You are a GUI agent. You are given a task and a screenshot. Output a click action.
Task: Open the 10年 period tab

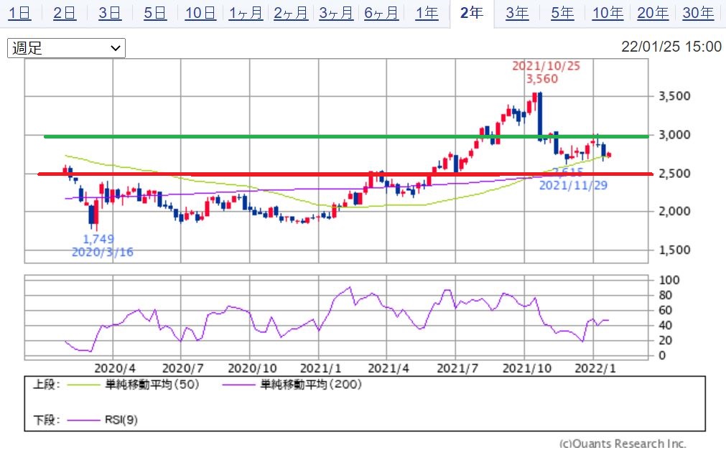click(x=608, y=13)
